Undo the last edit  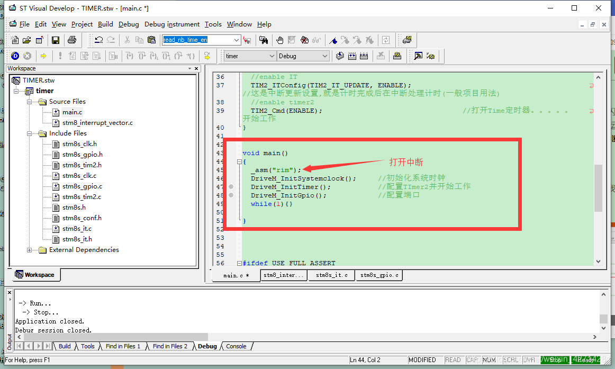[x=99, y=40]
